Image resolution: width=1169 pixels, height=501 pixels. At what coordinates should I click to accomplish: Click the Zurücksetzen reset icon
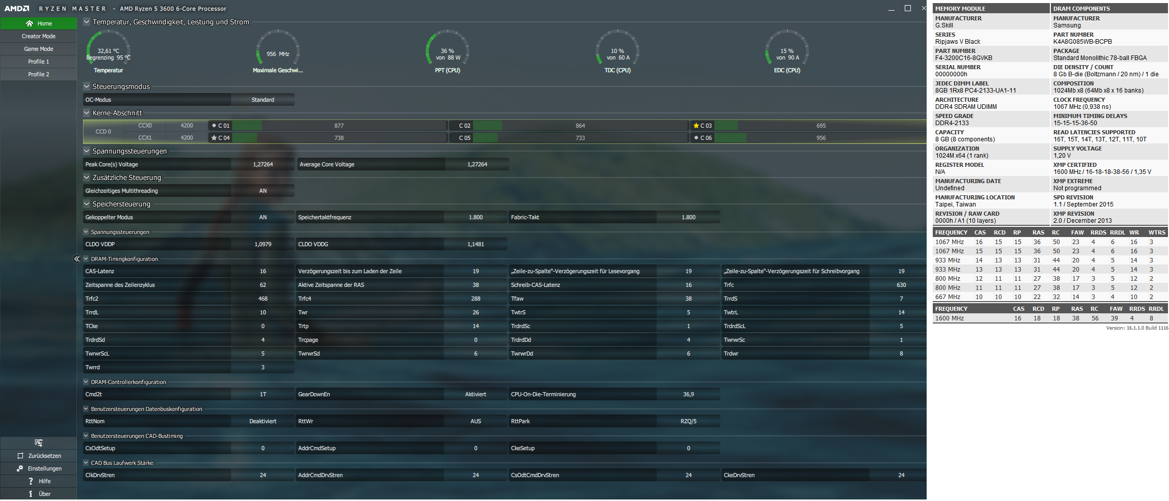(x=20, y=456)
